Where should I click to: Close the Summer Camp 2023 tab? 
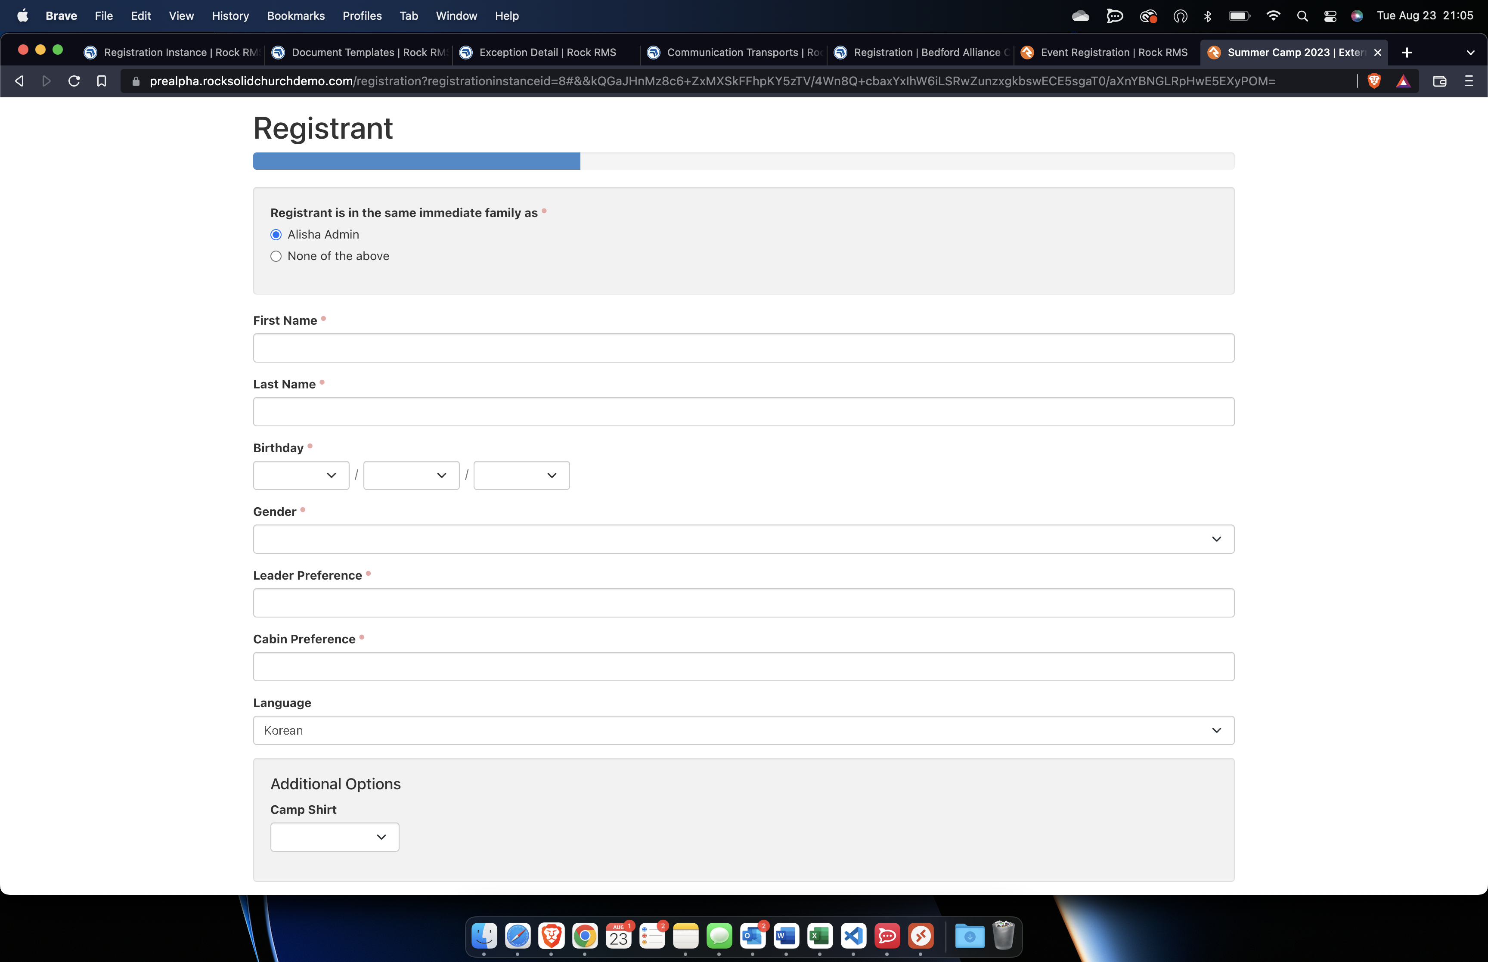[1377, 53]
